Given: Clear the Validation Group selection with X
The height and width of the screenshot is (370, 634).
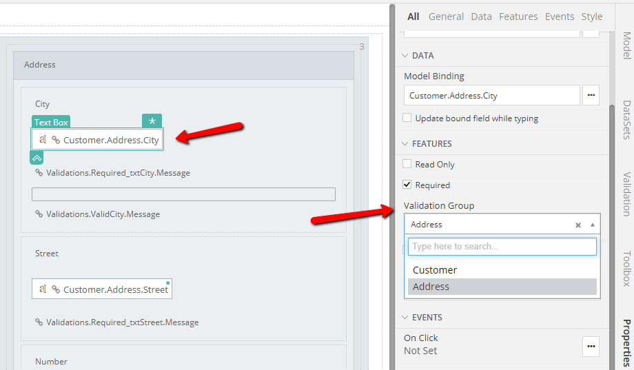Looking at the screenshot, I should (x=578, y=225).
